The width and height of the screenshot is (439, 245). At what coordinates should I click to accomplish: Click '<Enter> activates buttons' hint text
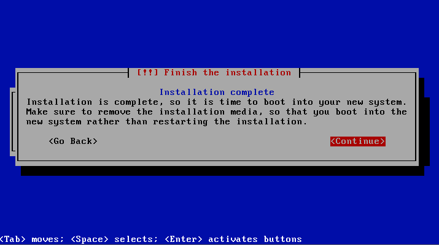coord(233,239)
